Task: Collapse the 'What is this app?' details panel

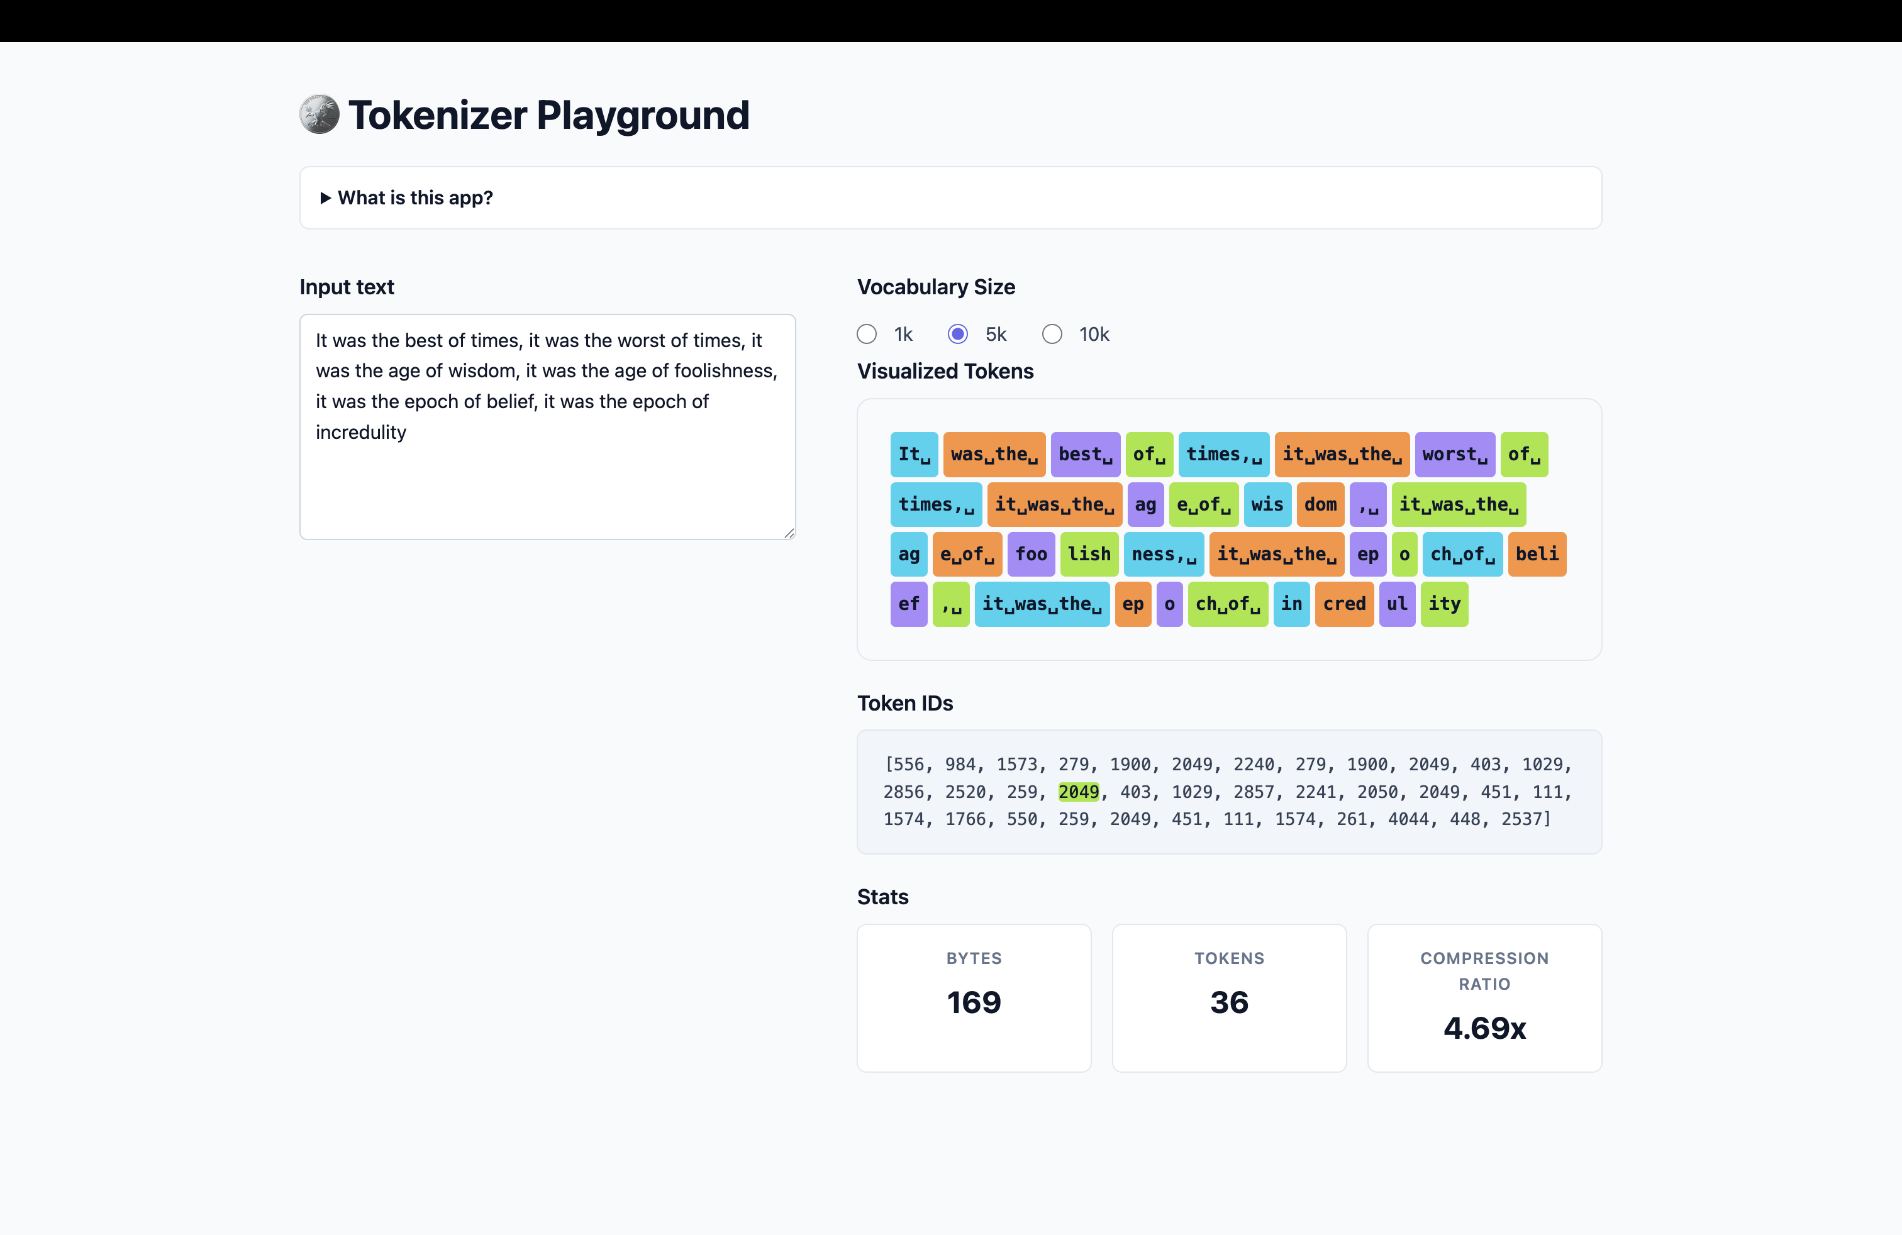Action: (416, 197)
